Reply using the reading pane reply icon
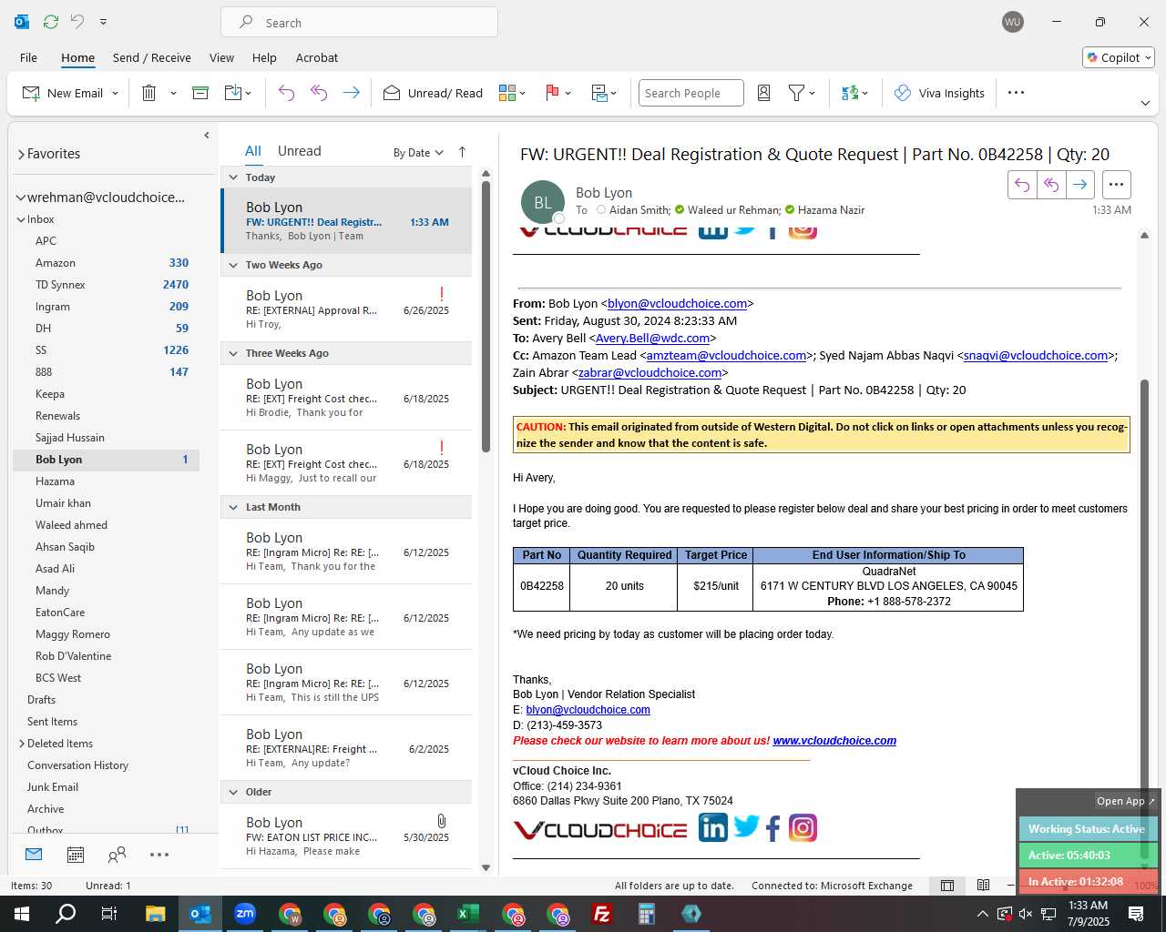 pos(1022,185)
